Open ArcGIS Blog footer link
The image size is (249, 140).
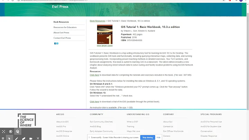[95, 126]
